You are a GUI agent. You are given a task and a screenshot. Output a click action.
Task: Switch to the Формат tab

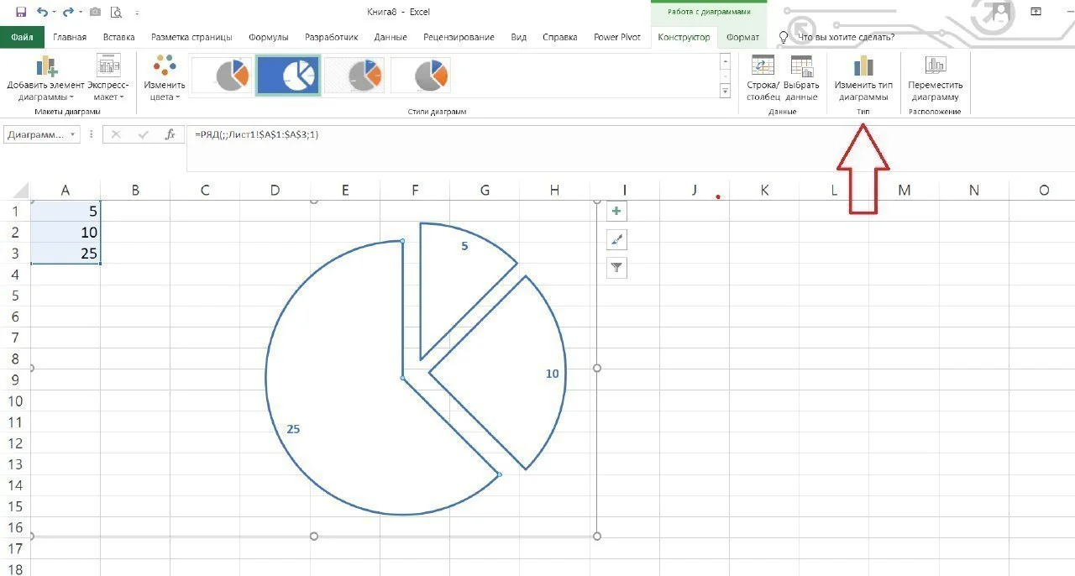pyautogui.click(x=742, y=37)
